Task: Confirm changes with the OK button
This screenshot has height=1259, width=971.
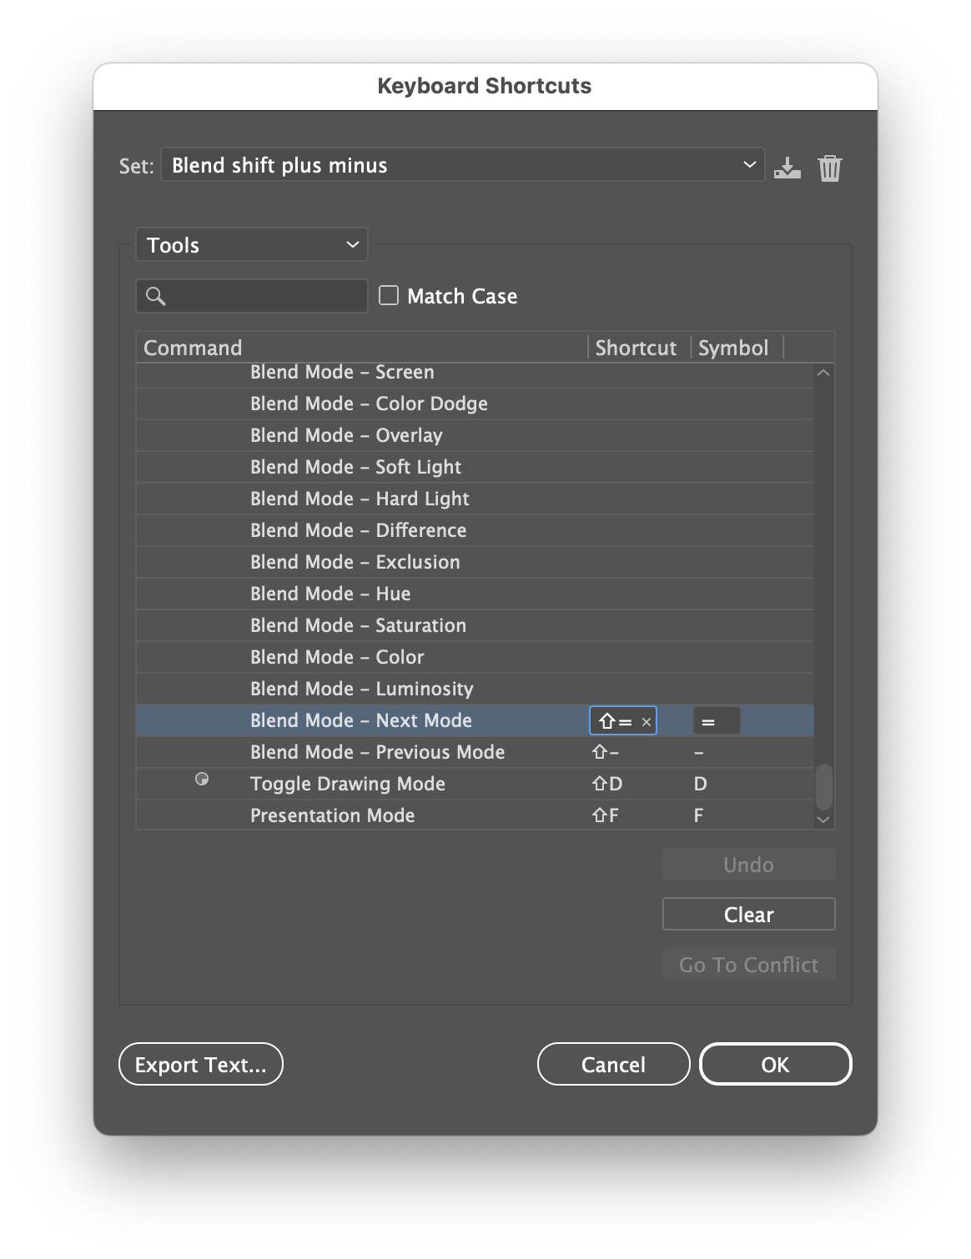Action: click(x=774, y=1064)
